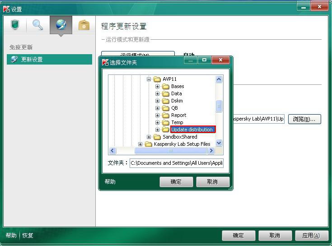Click the Kaspersky Lab Setup Files folder icon
Screen dimensions: 332x246
coord(149,144)
